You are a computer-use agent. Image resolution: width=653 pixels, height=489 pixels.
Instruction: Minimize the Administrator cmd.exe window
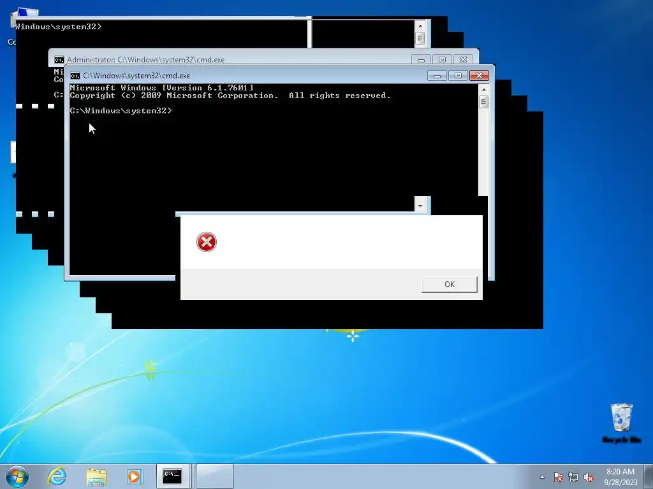point(421,60)
